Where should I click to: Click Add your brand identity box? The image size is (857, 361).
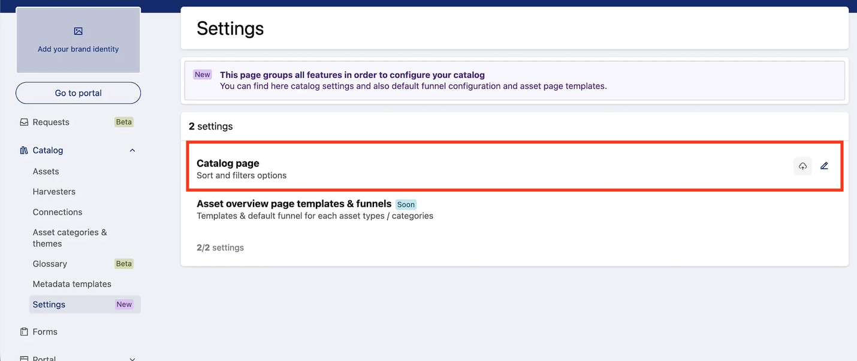click(x=78, y=40)
